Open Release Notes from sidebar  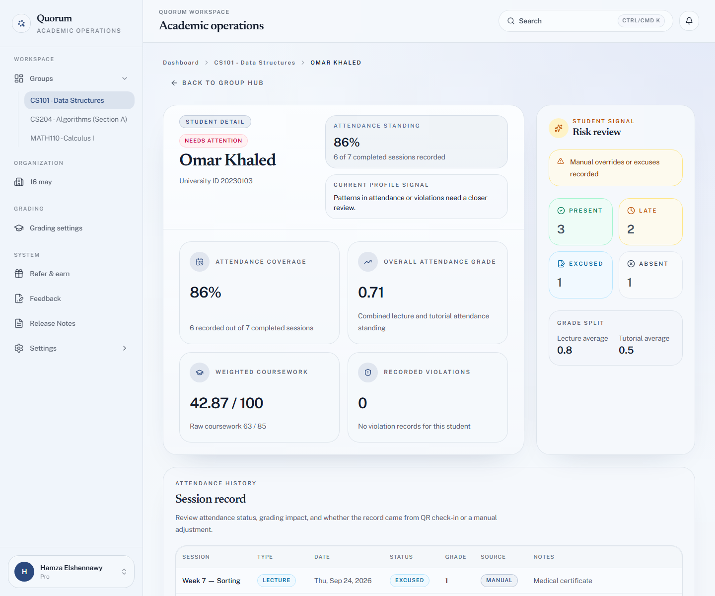click(x=71, y=323)
